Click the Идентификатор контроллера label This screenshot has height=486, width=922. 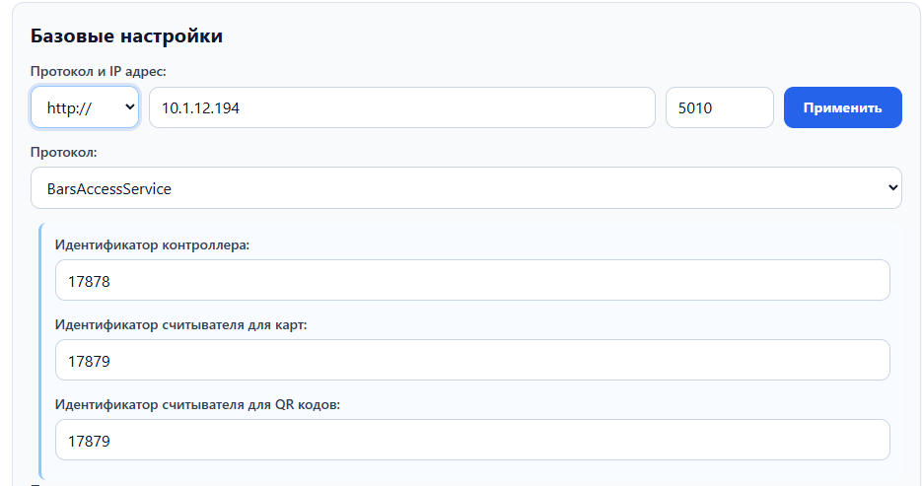pyautogui.click(x=152, y=245)
